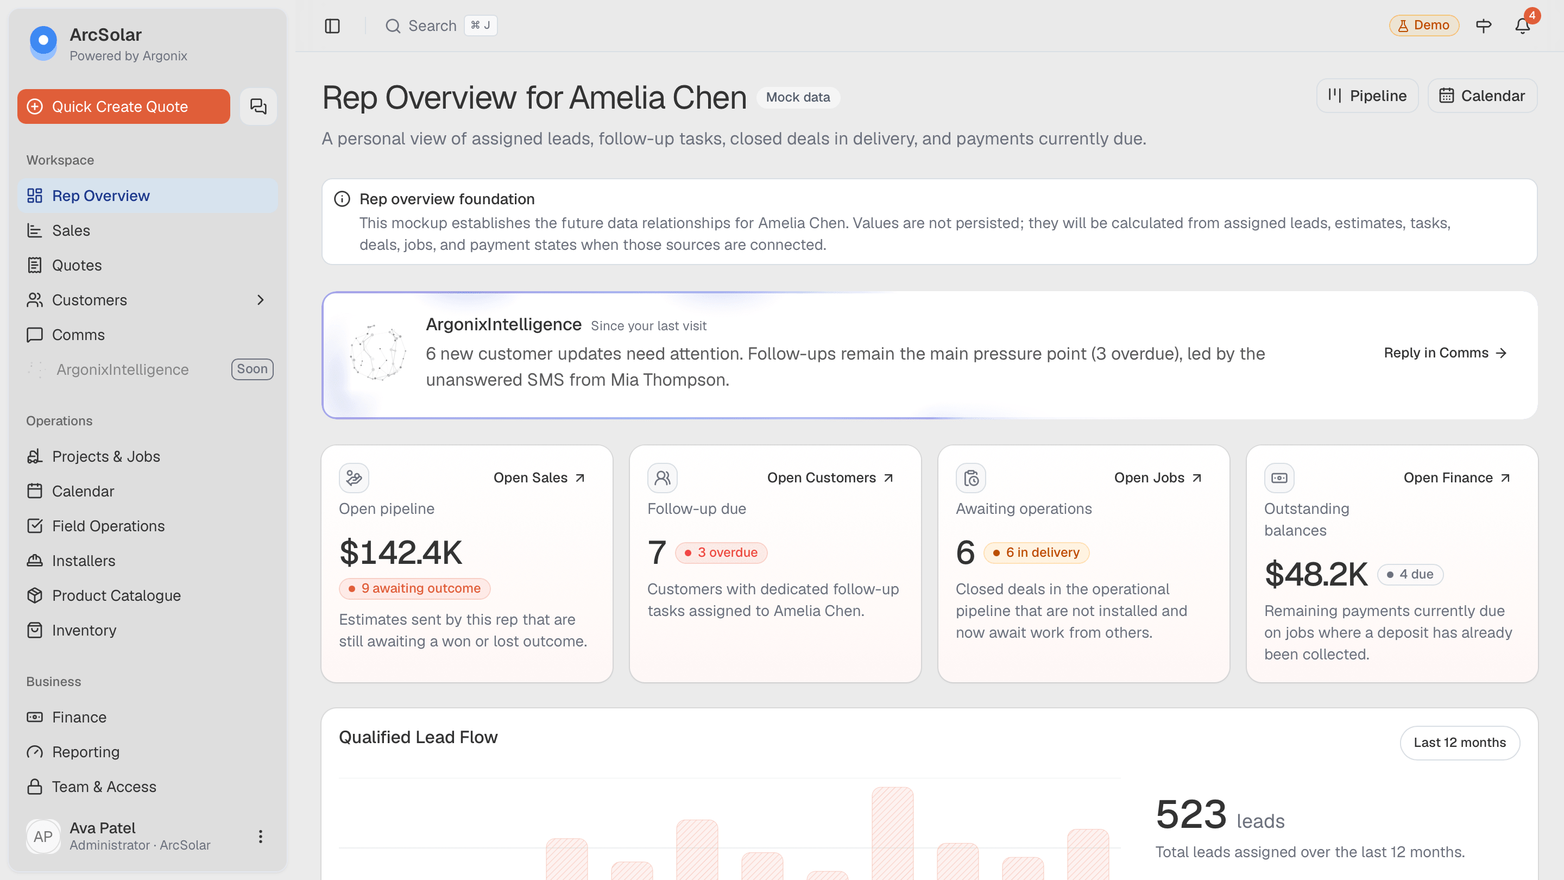Open Product Catalogue page
Screen dimensions: 1564x880
pos(148,595)
